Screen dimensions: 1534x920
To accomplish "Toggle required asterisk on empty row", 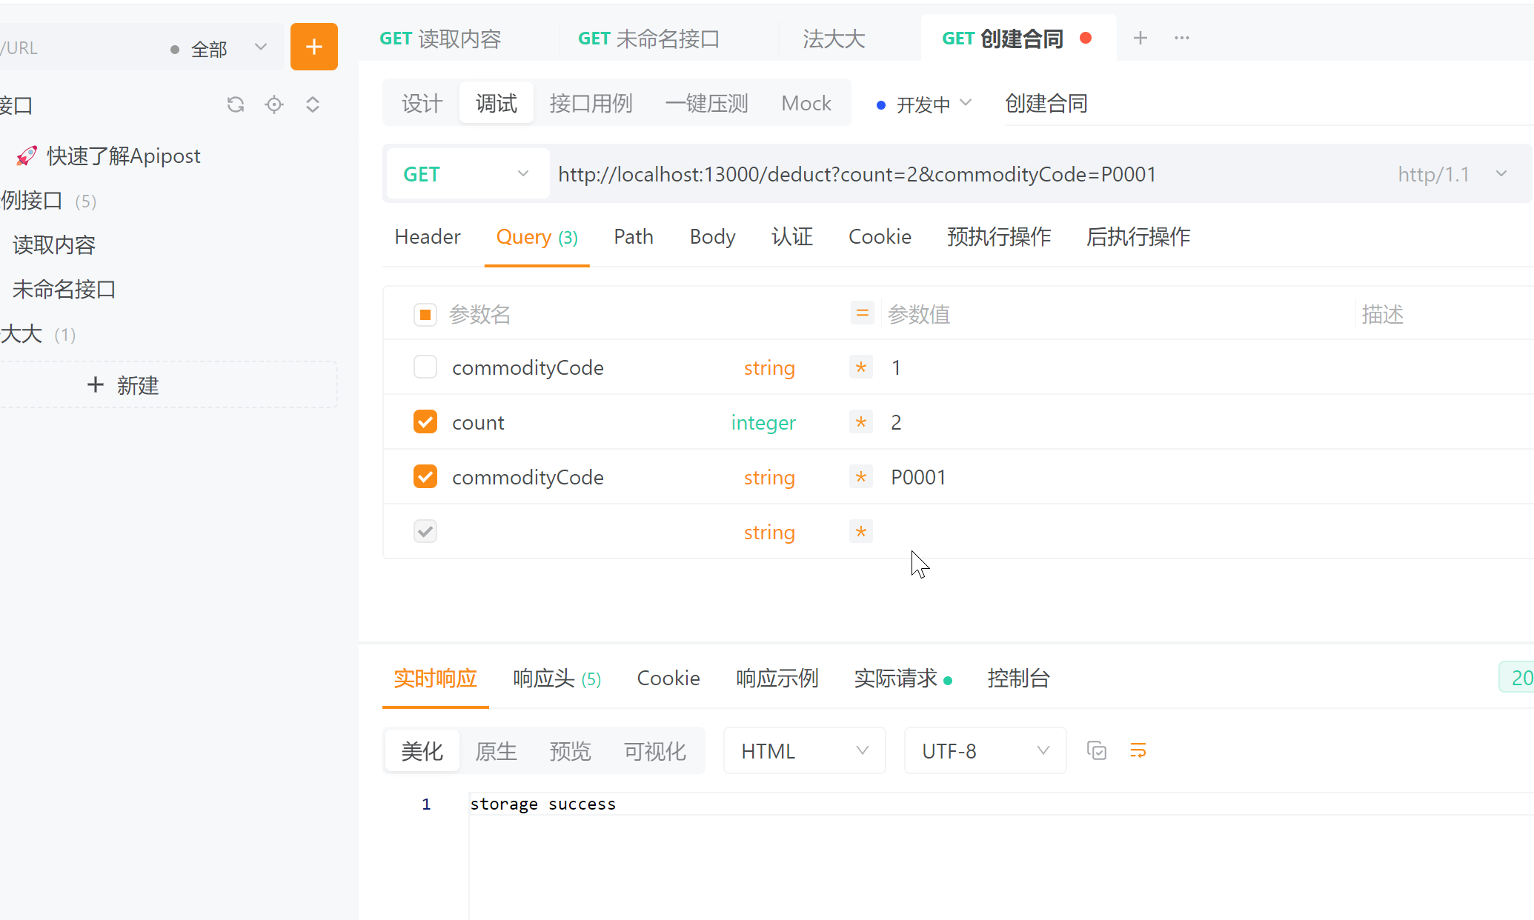I will (x=861, y=532).
